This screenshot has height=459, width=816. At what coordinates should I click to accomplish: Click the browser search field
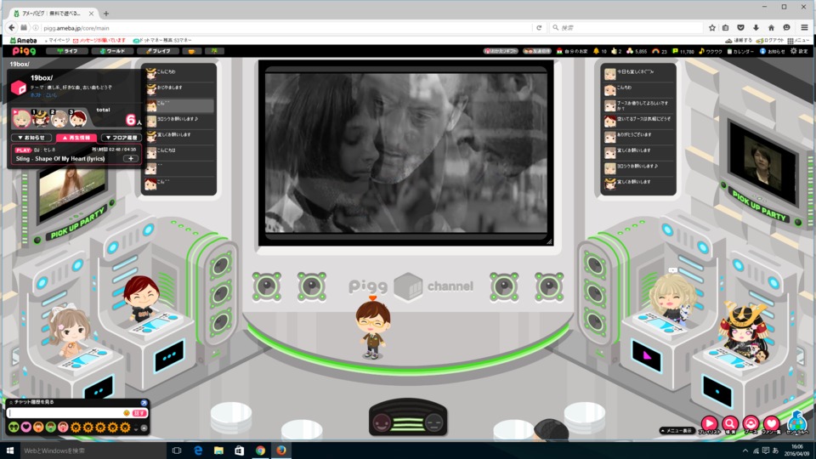627,28
